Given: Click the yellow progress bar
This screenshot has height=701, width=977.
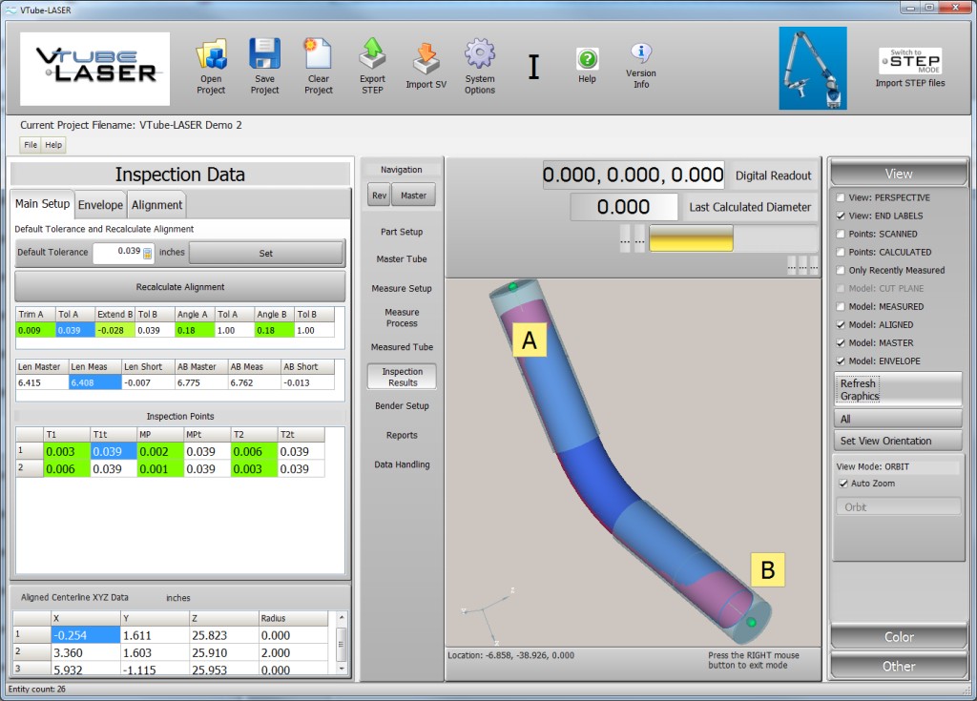Looking at the screenshot, I should click(x=691, y=238).
